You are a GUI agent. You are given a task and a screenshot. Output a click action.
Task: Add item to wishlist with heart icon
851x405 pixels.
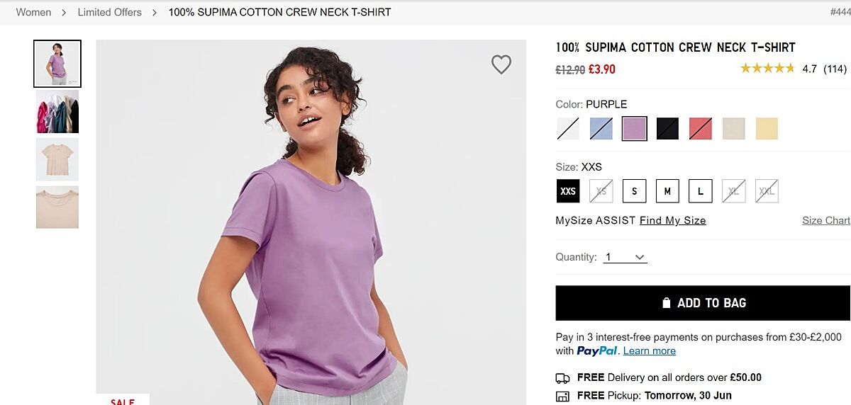(501, 64)
